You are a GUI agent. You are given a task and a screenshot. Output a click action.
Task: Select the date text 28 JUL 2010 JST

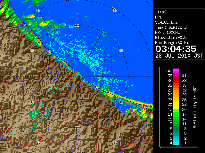(x=179, y=56)
